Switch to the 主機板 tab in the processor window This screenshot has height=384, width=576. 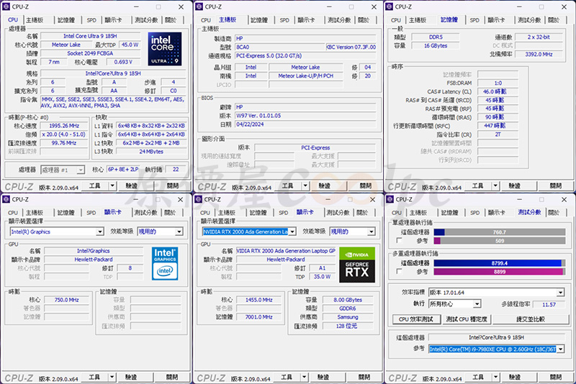(x=35, y=20)
